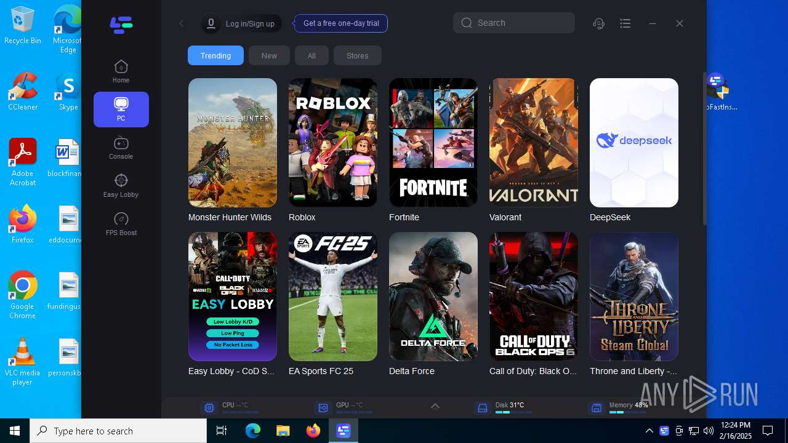Viewport: 788px width, 443px height.
Task: Click the back arrow in header
Action: pyautogui.click(x=182, y=23)
